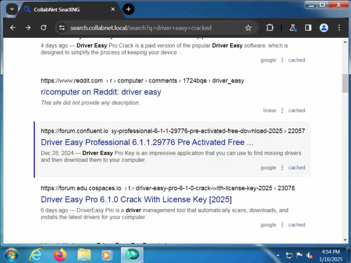Launch Internet Explorer from taskbar
The height and width of the screenshot is (263, 351).
(36, 255)
